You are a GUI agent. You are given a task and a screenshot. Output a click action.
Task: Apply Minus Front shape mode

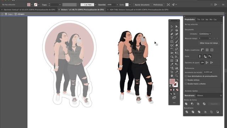pos(192,104)
